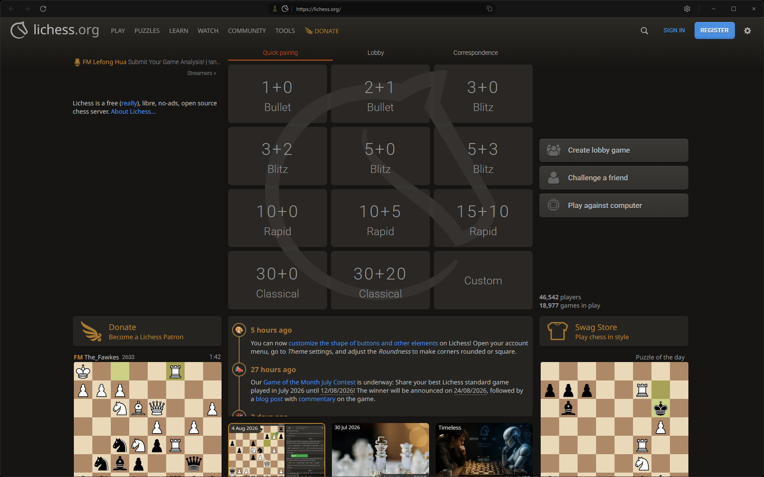Viewport: 764px width, 477px height.
Task: Start a 5+0 Blitz game
Action: 380,156
